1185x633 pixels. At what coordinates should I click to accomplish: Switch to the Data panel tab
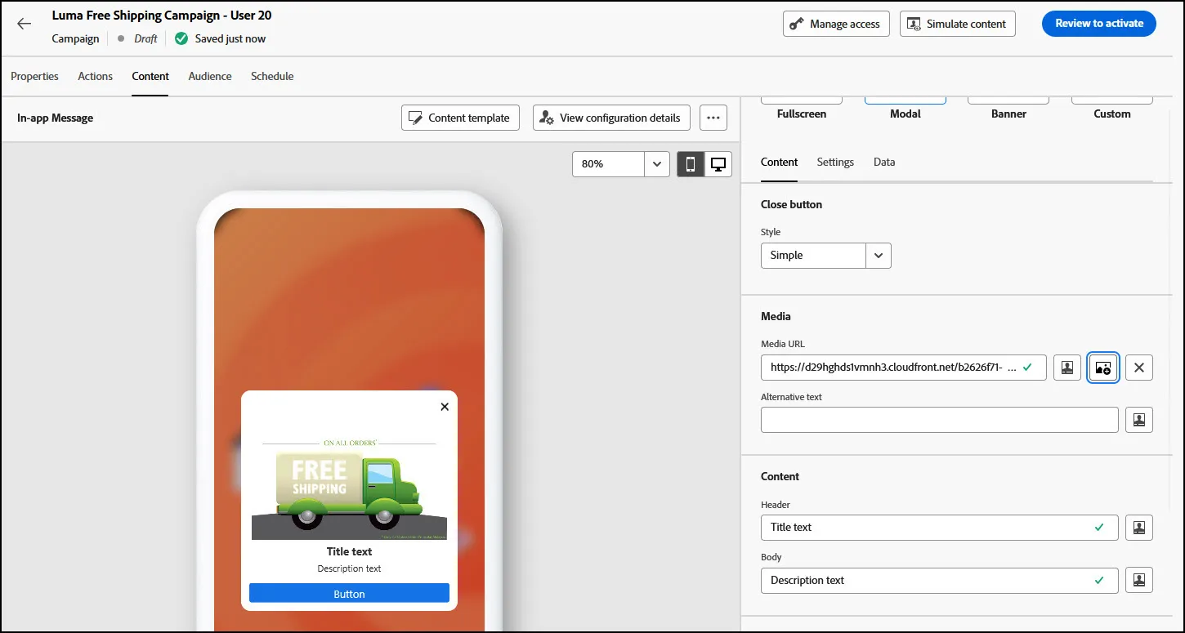[884, 162]
